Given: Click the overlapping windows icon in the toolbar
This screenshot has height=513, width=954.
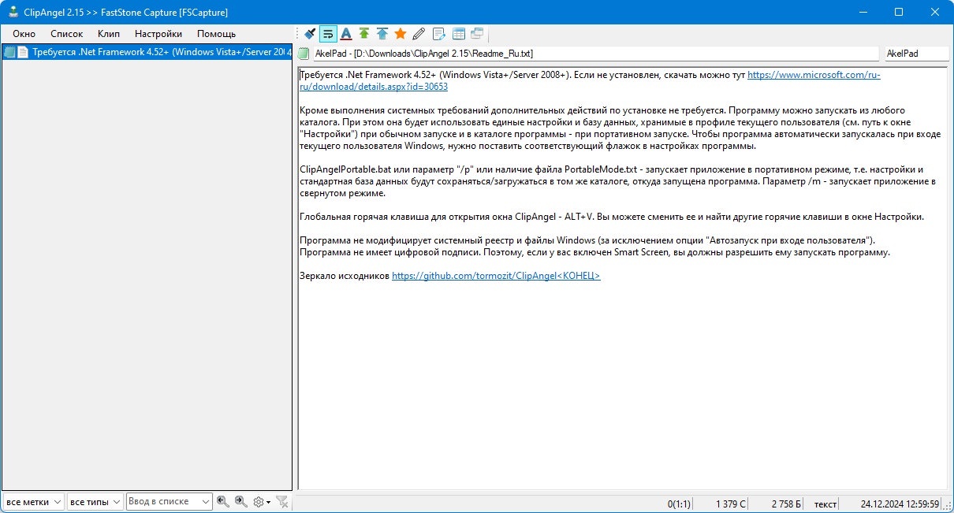Looking at the screenshot, I should click(x=477, y=34).
